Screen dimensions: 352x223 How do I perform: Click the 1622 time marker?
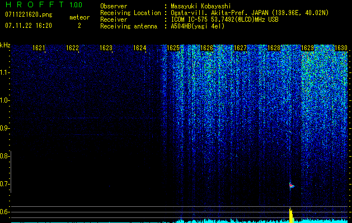(72, 48)
